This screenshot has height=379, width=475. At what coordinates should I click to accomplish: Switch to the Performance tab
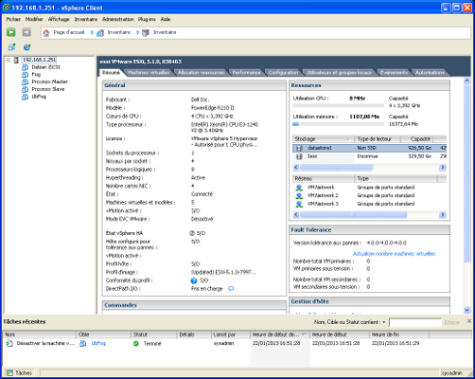click(246, 73)
